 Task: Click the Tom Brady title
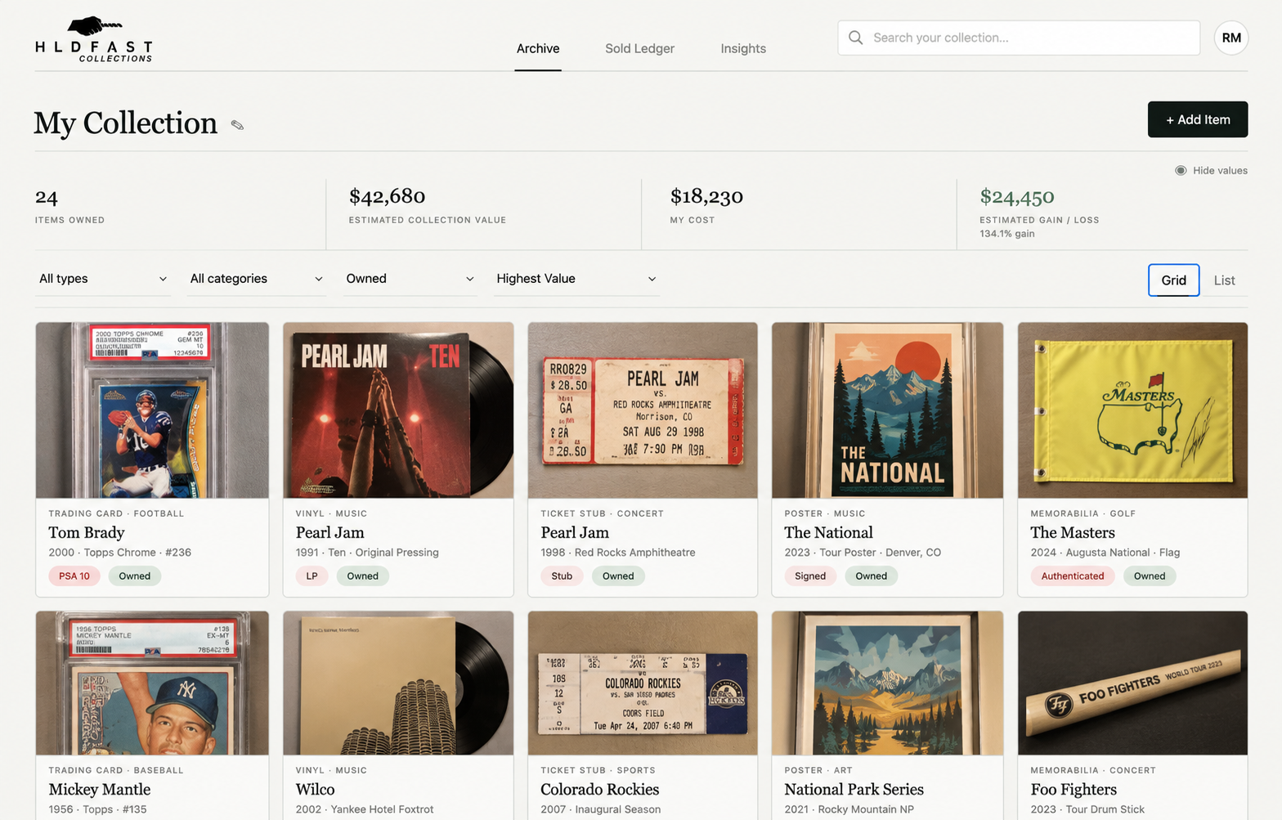tap(87, 532)
